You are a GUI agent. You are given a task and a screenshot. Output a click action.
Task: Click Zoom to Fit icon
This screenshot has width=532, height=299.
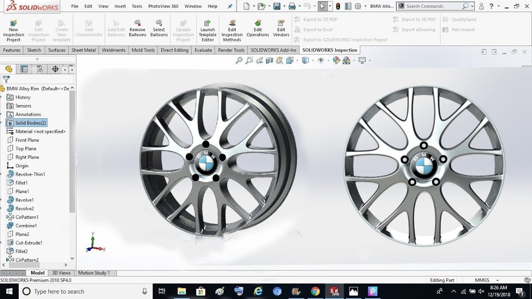(x=239, y=61)
